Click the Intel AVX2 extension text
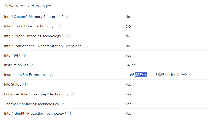Viewport: 208px width, 122px height. (x=180, y=75)
